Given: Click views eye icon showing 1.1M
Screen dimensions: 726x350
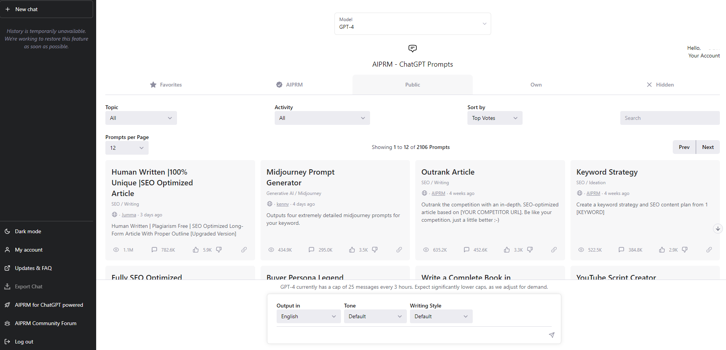Looking at the screenshot, I should tap(116, 250).
